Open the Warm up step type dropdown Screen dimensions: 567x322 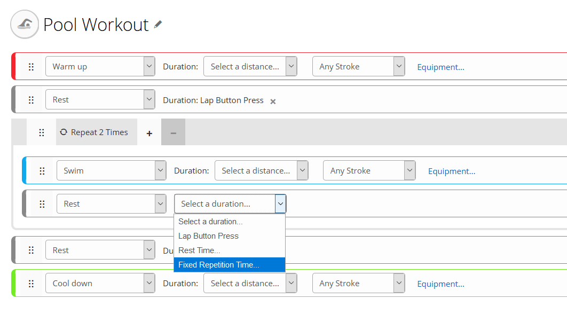pos(100,67)
